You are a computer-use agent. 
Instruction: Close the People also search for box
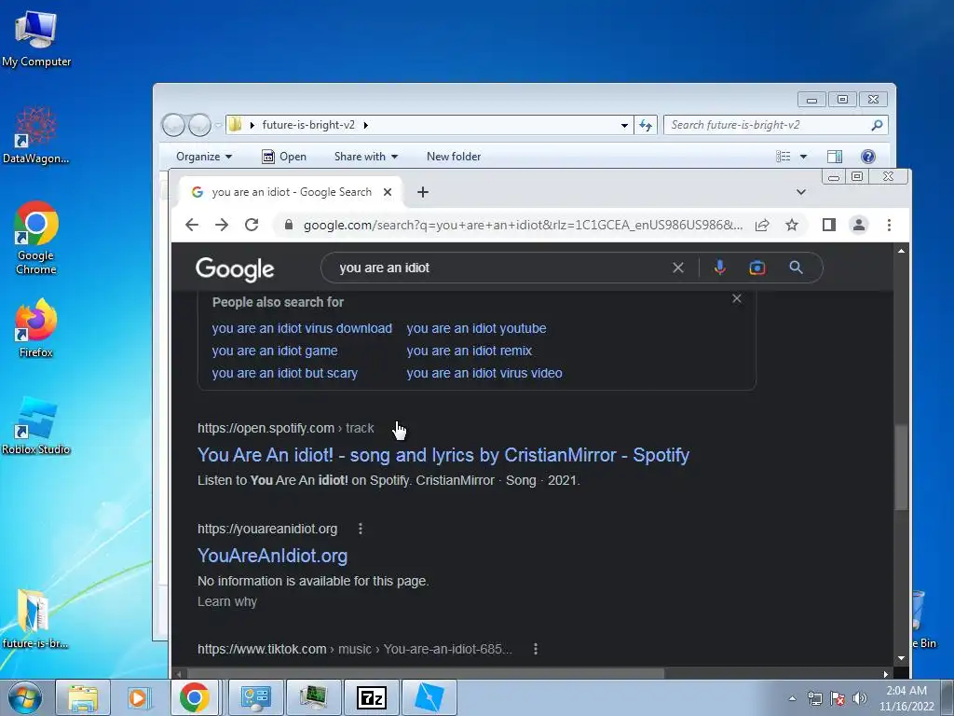coord(737,298)
